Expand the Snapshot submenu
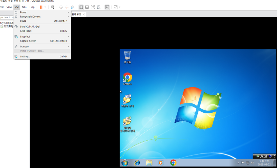 click(x=42, y=37)
